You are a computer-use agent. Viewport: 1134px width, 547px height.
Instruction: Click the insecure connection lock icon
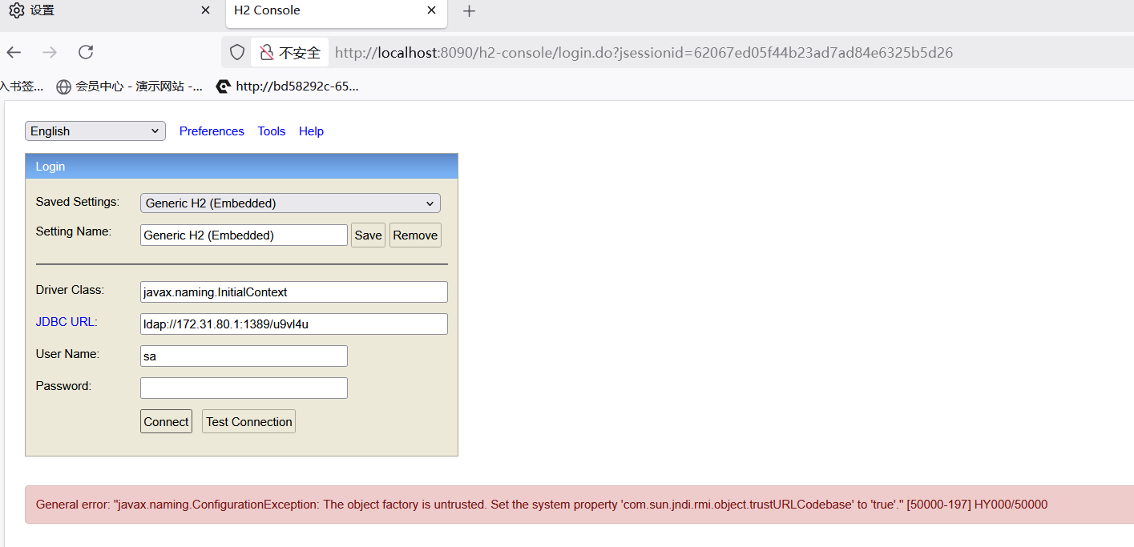click(x=267, y=53)
